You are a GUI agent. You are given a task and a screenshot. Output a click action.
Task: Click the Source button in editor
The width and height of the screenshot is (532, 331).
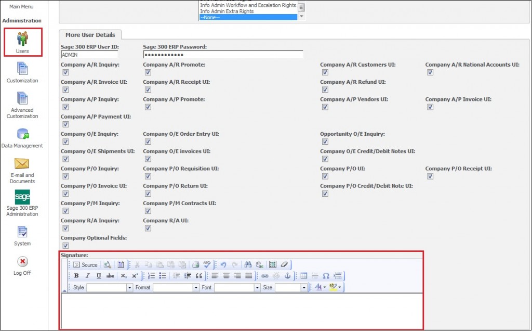pyautogui.click(x=85, y=264)
